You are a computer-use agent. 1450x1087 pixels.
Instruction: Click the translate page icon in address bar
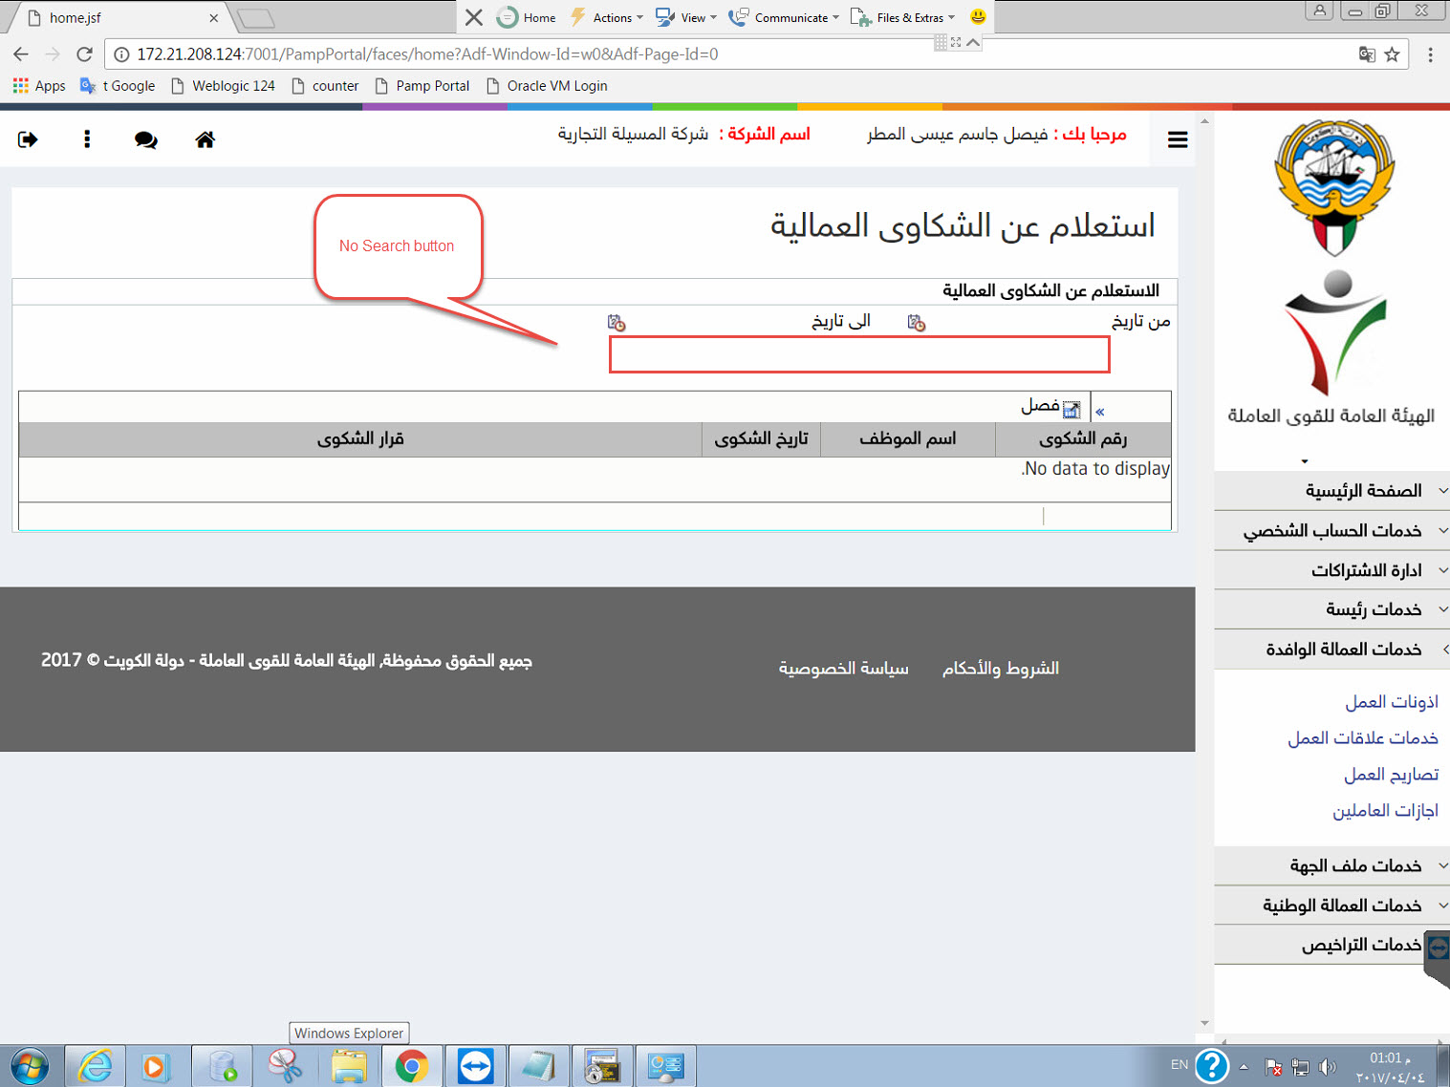[1367, 54]
